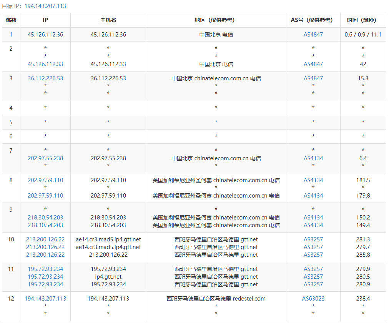
Task: Open AS4847 link beside time 42
Action: (x=313, y=64)
